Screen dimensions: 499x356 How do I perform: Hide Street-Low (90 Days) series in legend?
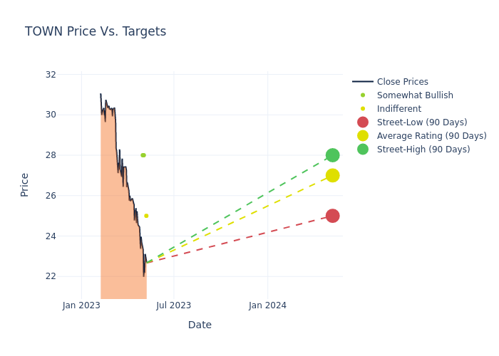coord(422,122)
